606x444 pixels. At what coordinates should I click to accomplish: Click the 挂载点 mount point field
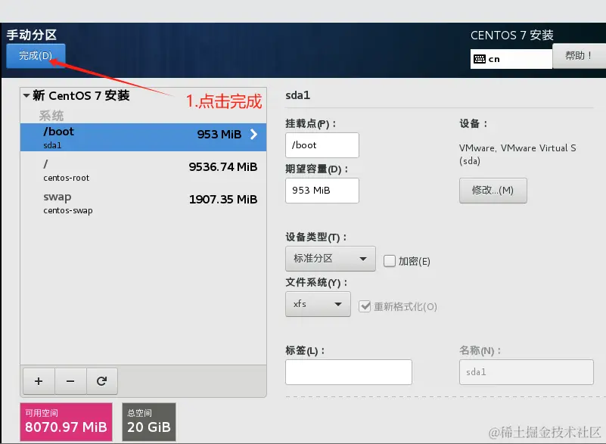click(322, 145)
